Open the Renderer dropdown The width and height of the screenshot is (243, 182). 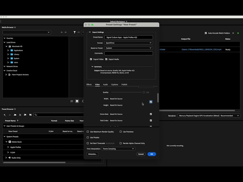(x=209, y=116)
